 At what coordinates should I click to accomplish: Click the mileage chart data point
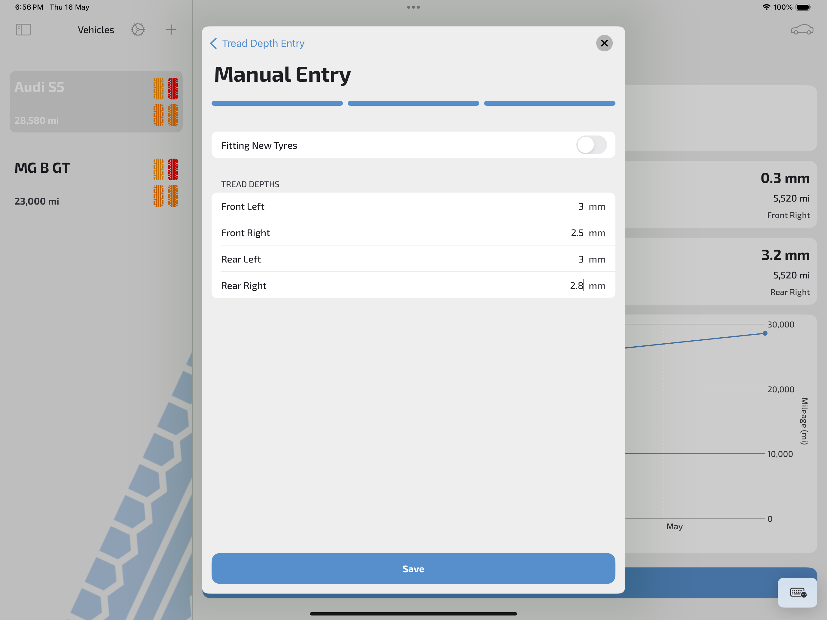(x=765, y=333)
